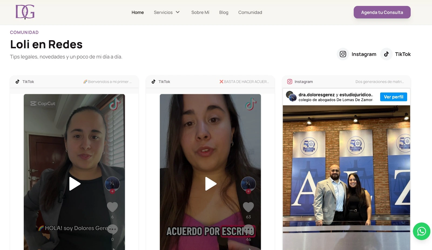Navigate to the Blog section
Viewport: 432px width, 250px height.
point(224,12)
